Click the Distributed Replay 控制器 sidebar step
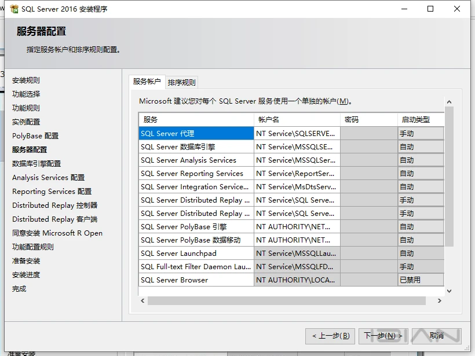 click(55, 205)
